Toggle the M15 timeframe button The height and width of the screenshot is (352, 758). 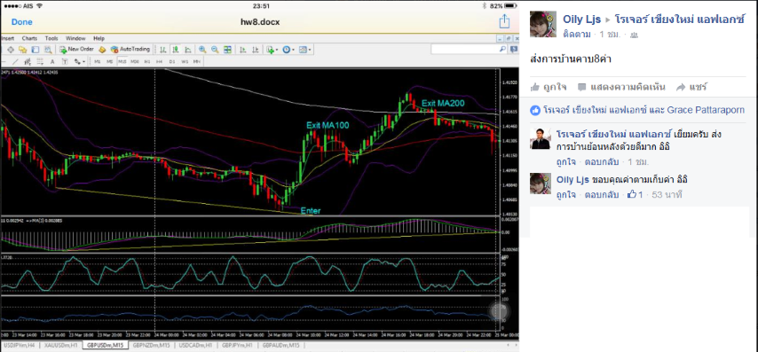click(122, 61)
